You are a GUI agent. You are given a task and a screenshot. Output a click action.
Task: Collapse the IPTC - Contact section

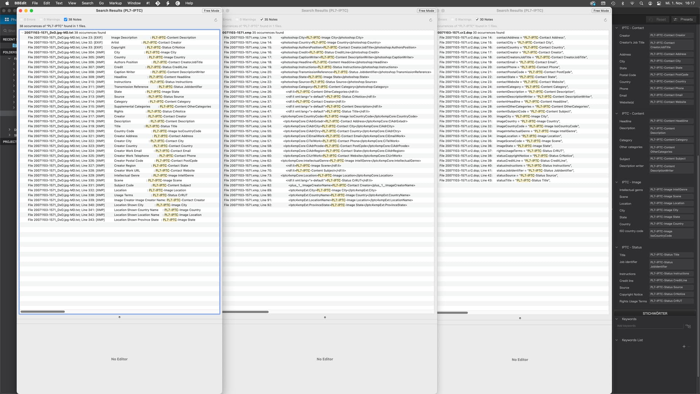click(x=617, y=28)
